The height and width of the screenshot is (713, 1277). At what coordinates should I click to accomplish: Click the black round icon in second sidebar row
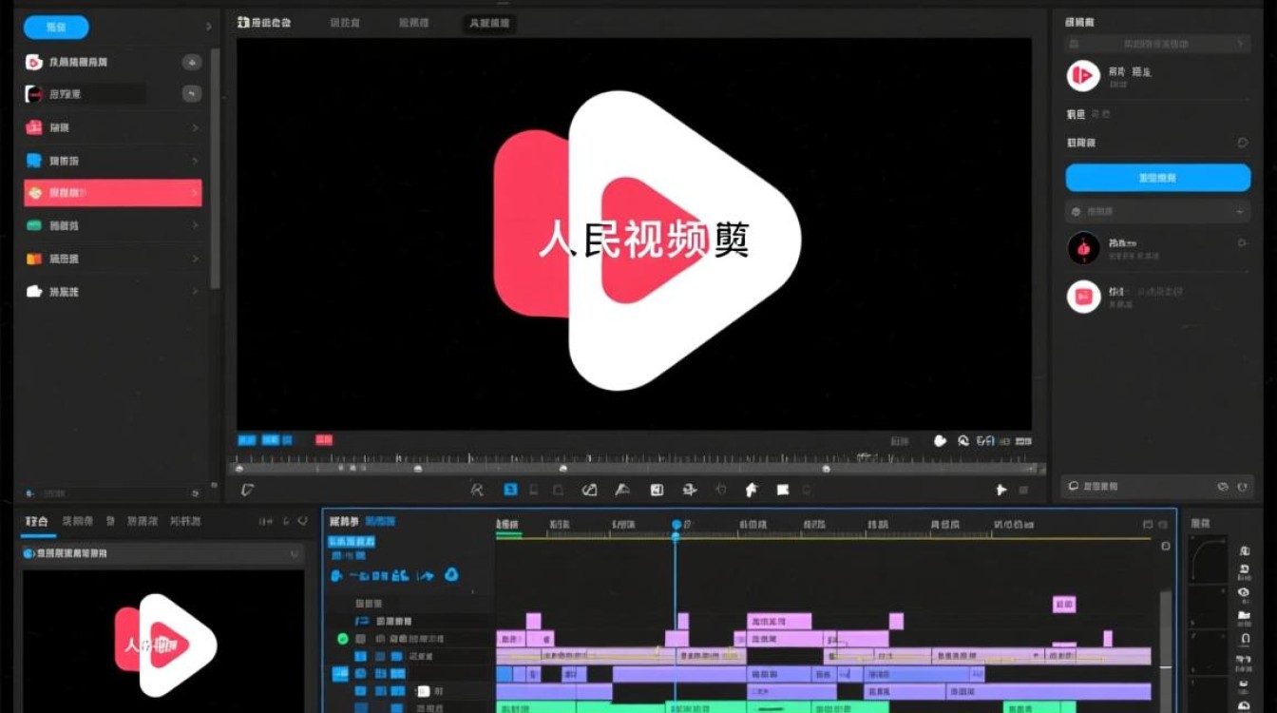pyautogui.click(x=34, y=94)
